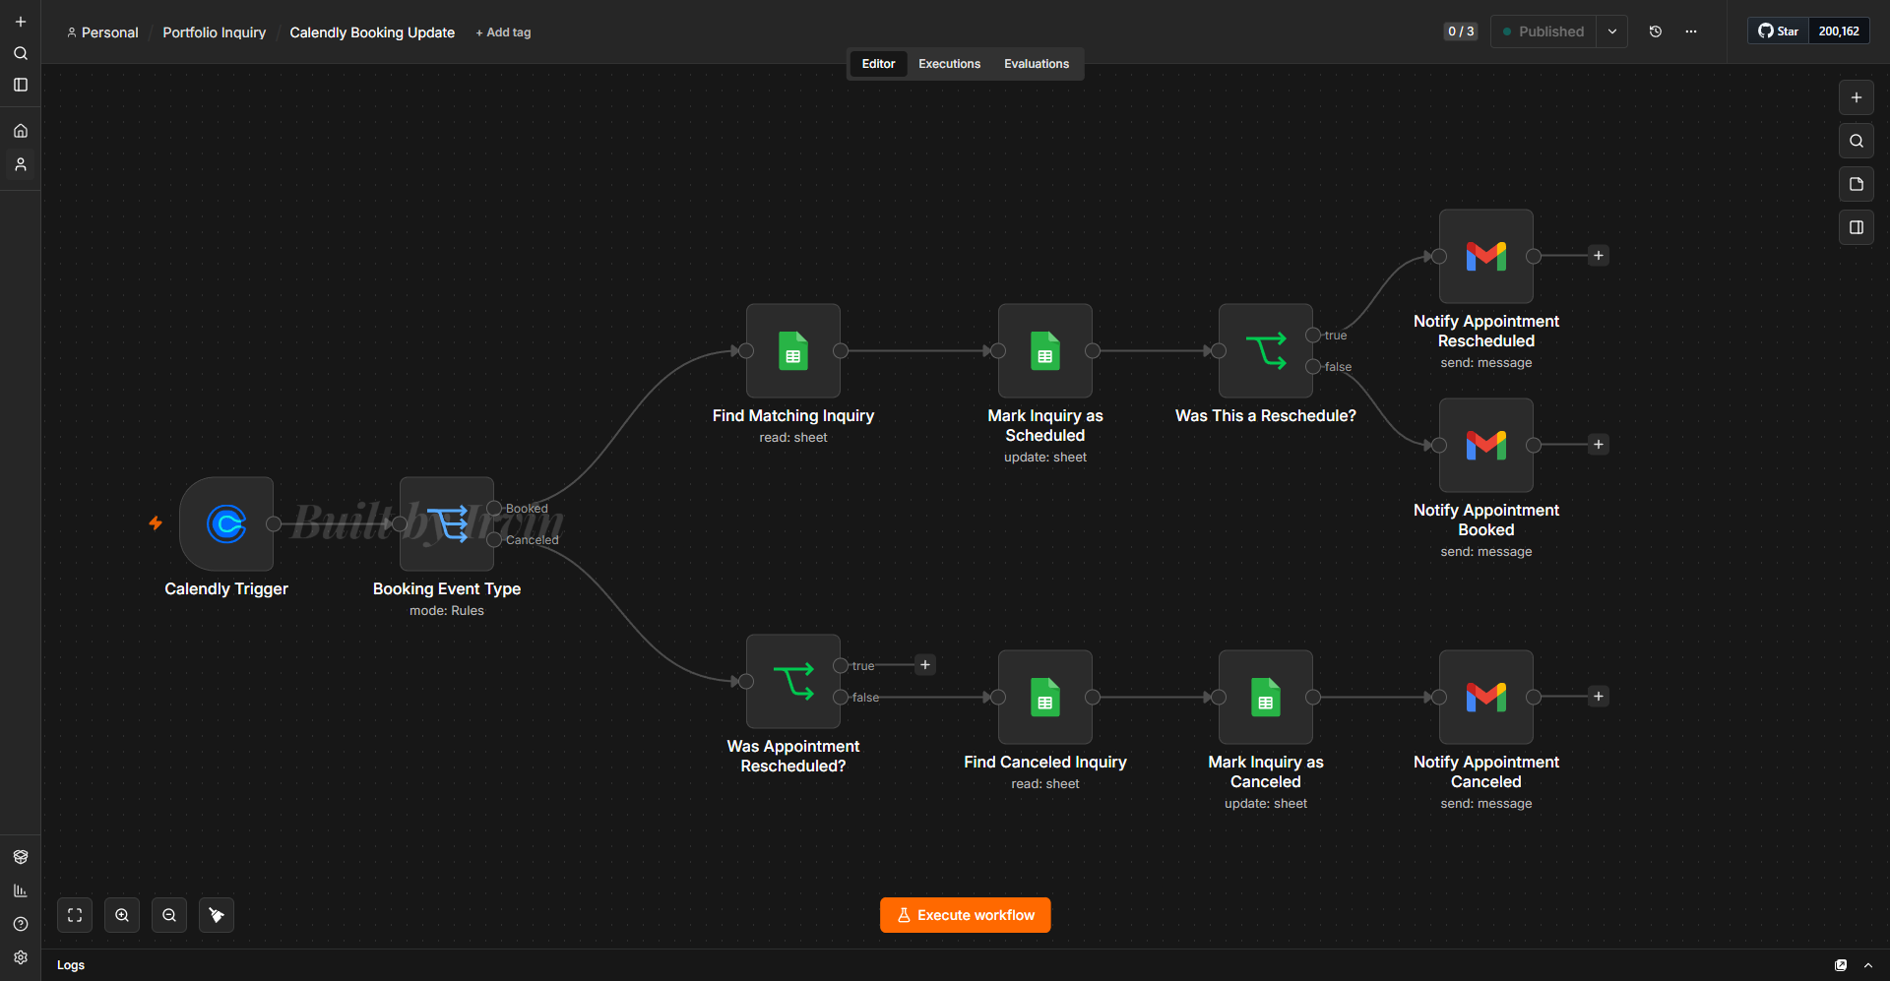The height and width of the screenshot is (981, 1890).
Task: Add node after Notify Appointment Rescheduled
Action: click(x=1599, y=256)
